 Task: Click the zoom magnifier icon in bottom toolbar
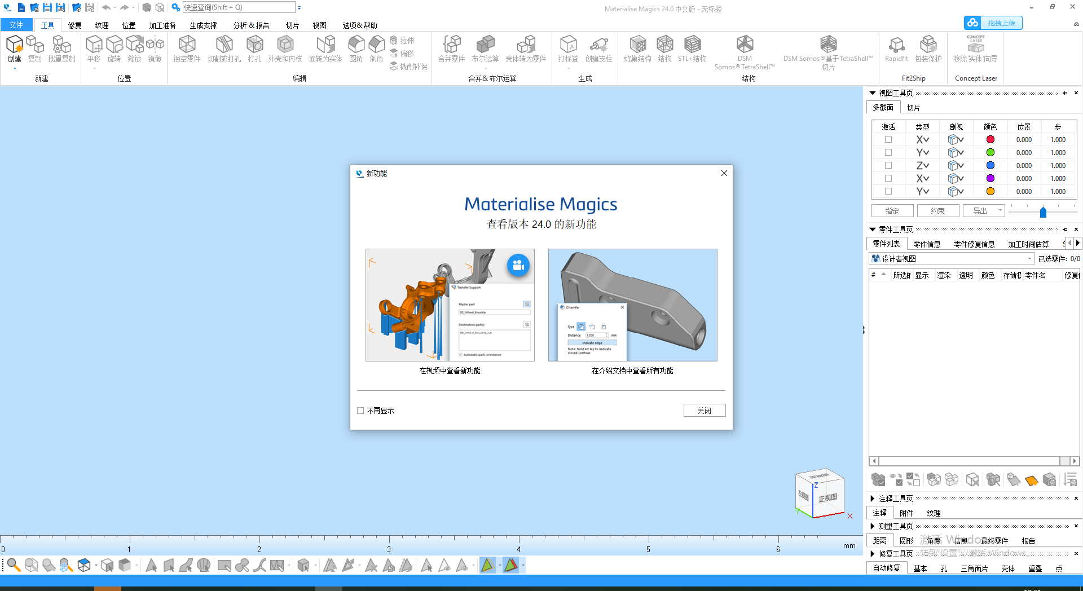[x=14, y=565]
